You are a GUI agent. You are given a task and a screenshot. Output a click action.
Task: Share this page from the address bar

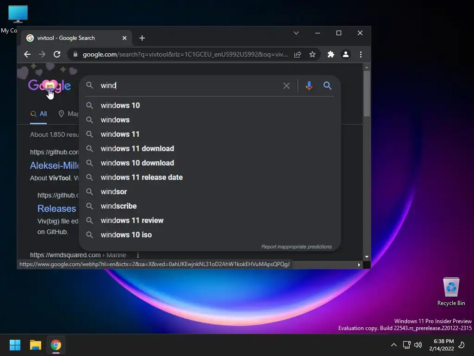(x=298, y=55)
